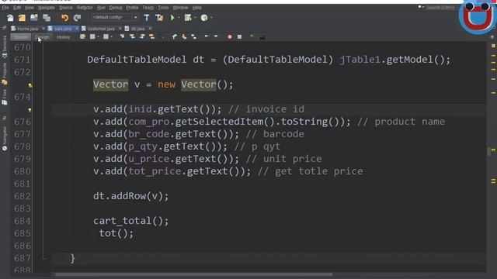Stop macro recording
The image size is (497, 279).
[x=240, y=37]
